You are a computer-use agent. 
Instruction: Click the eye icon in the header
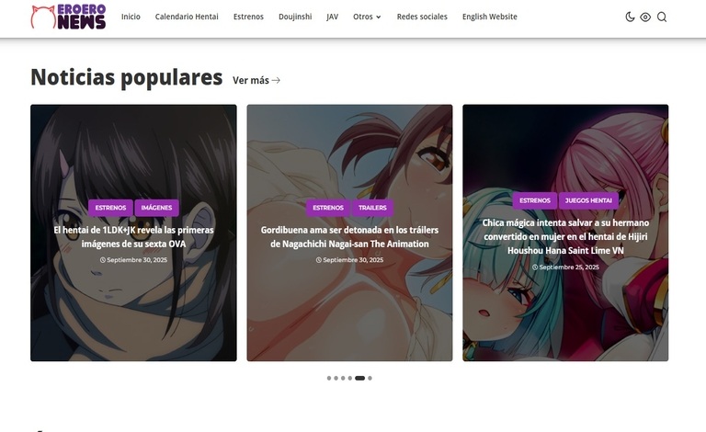tap(645, 17)
